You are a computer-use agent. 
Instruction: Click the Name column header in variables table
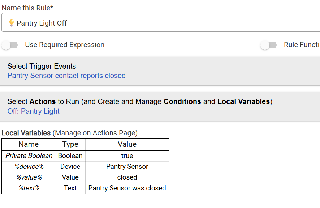tap(29, 144)
